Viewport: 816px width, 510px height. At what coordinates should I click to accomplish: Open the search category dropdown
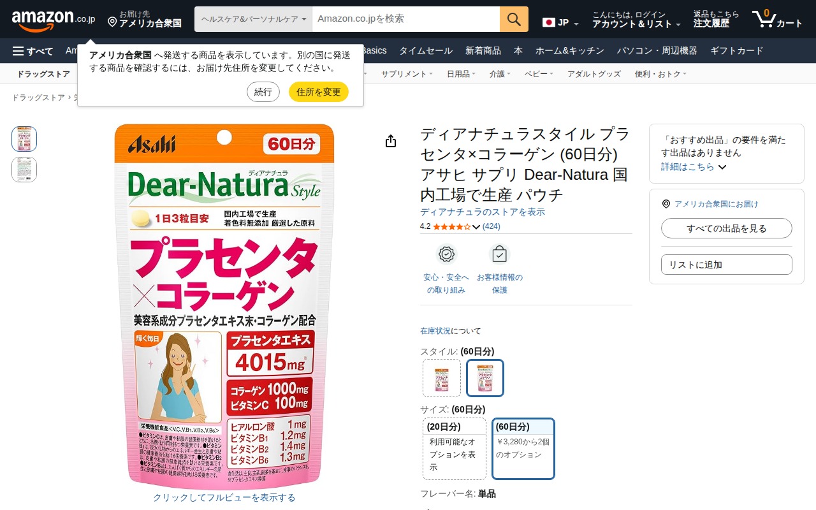[x=253, y=19]
